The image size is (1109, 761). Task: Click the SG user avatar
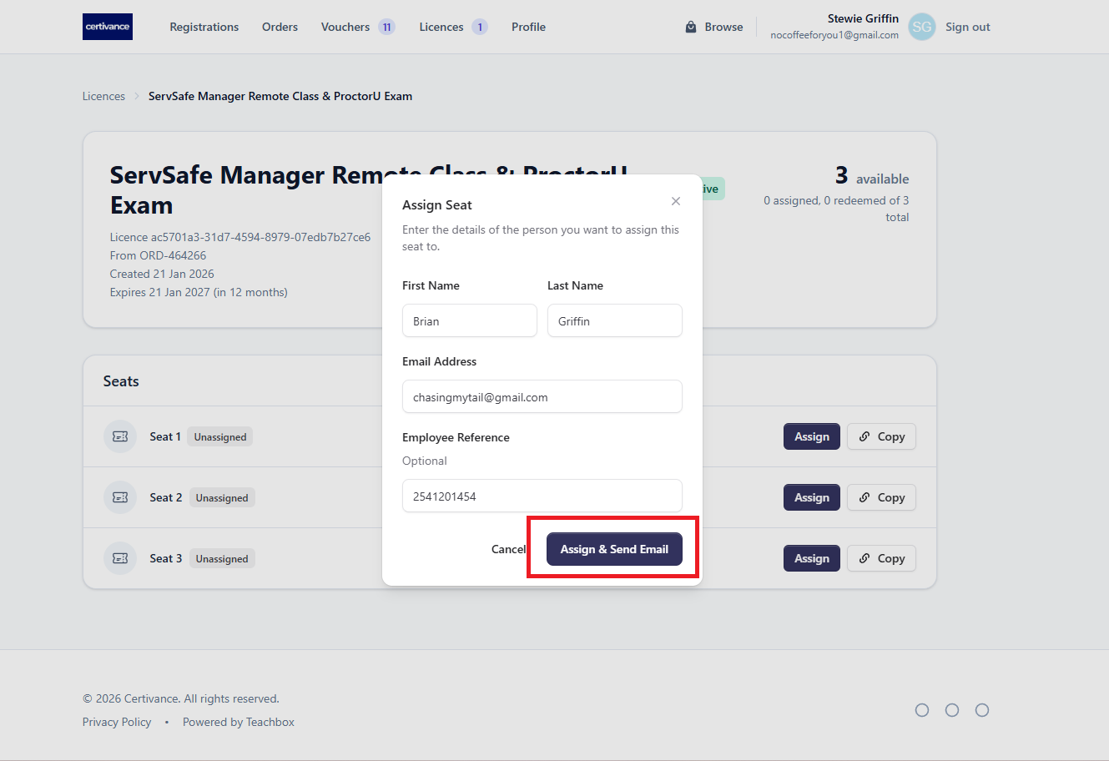click(922, 27)
